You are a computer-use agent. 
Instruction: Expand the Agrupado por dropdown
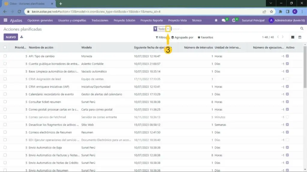tap(182, 37)
